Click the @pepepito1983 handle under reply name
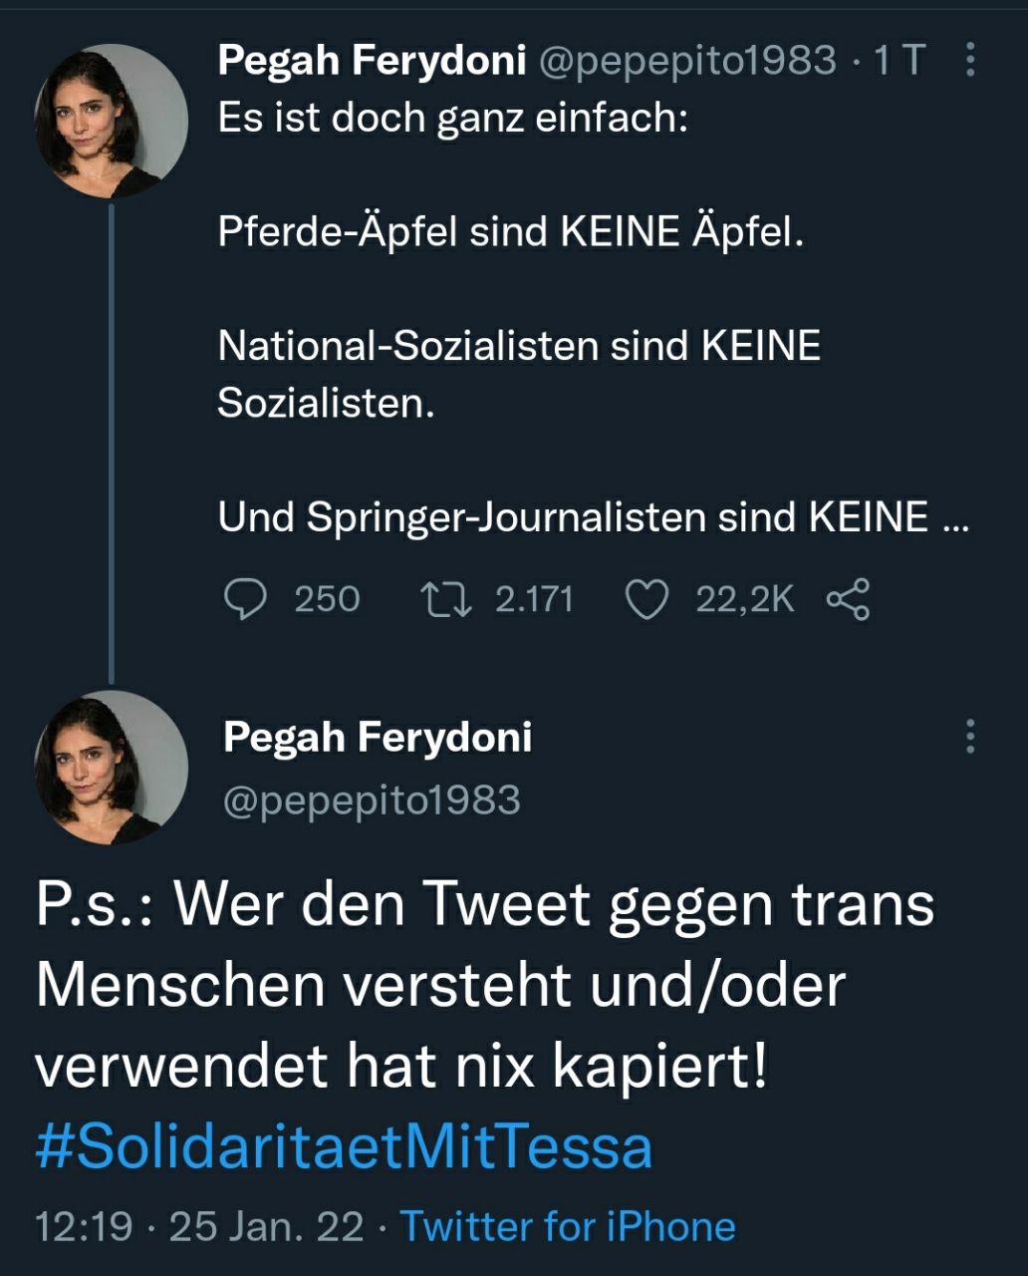Screen dimensions: 1028x1276 click(372, 800)
